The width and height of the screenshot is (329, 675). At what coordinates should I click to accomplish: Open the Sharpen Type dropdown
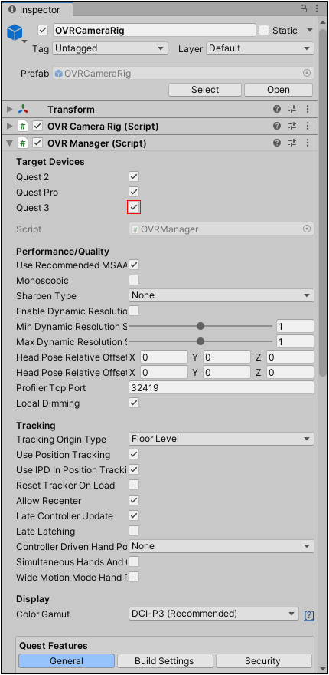pos(221,295)
